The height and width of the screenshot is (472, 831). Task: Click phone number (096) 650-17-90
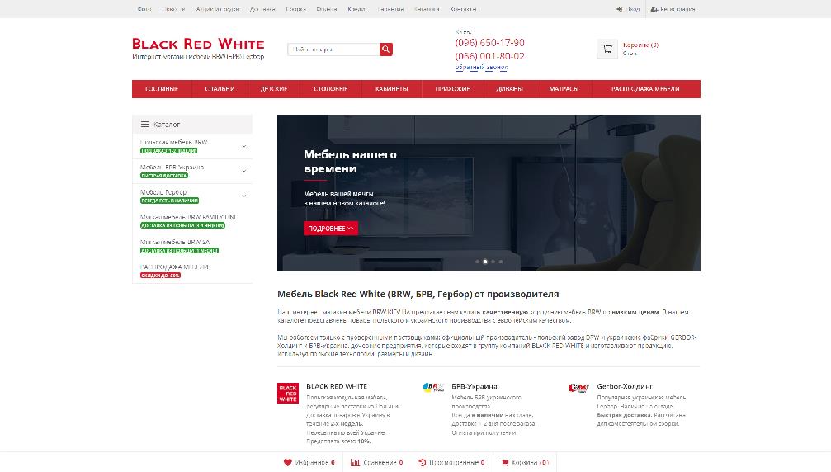tap(489, 42)
